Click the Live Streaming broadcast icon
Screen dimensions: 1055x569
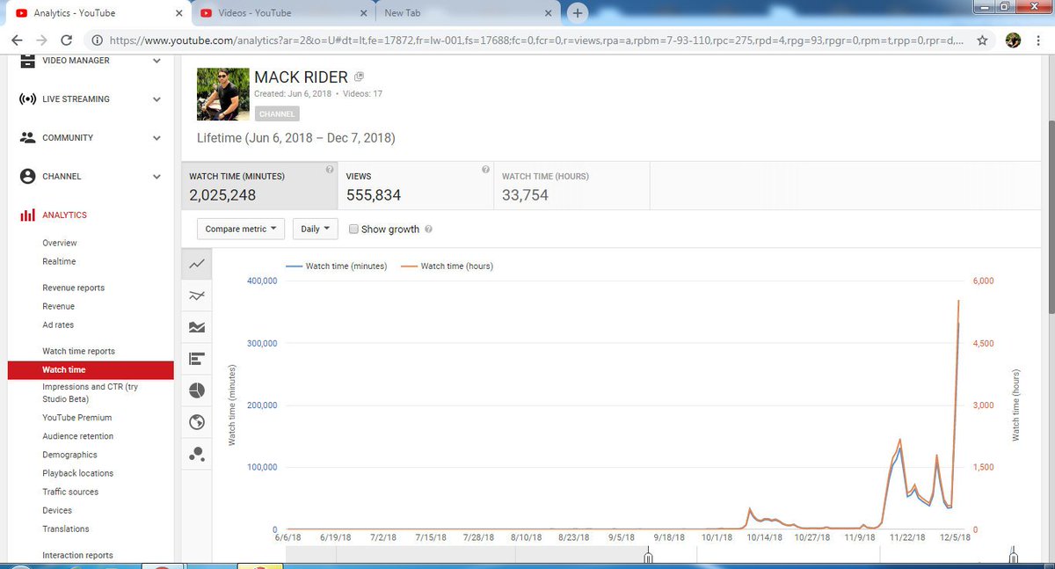tap(27, 99)
